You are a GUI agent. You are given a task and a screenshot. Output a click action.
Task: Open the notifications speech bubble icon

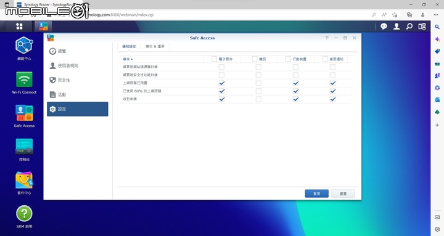click(384, 26)
